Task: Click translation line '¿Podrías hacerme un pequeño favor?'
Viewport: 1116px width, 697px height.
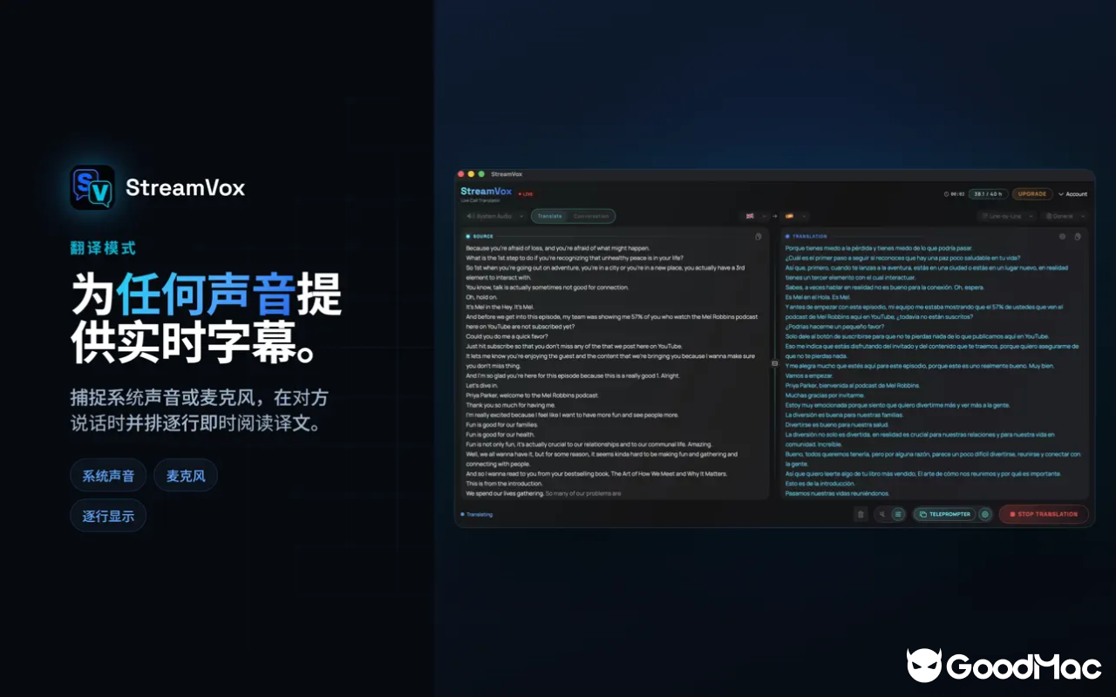Action: 834,327
